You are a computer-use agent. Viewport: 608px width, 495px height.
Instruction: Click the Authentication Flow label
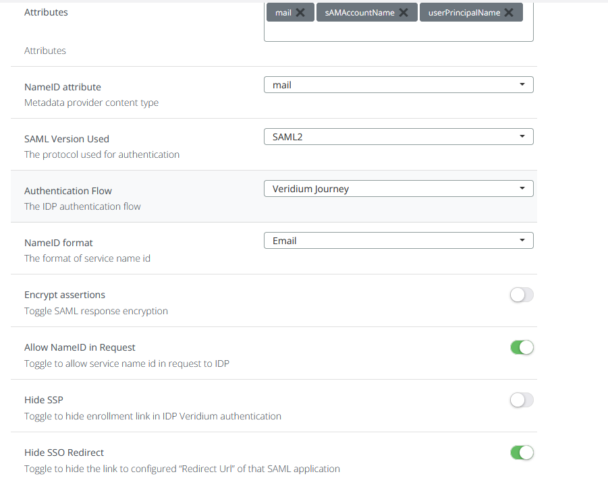(x=68, y=191)
